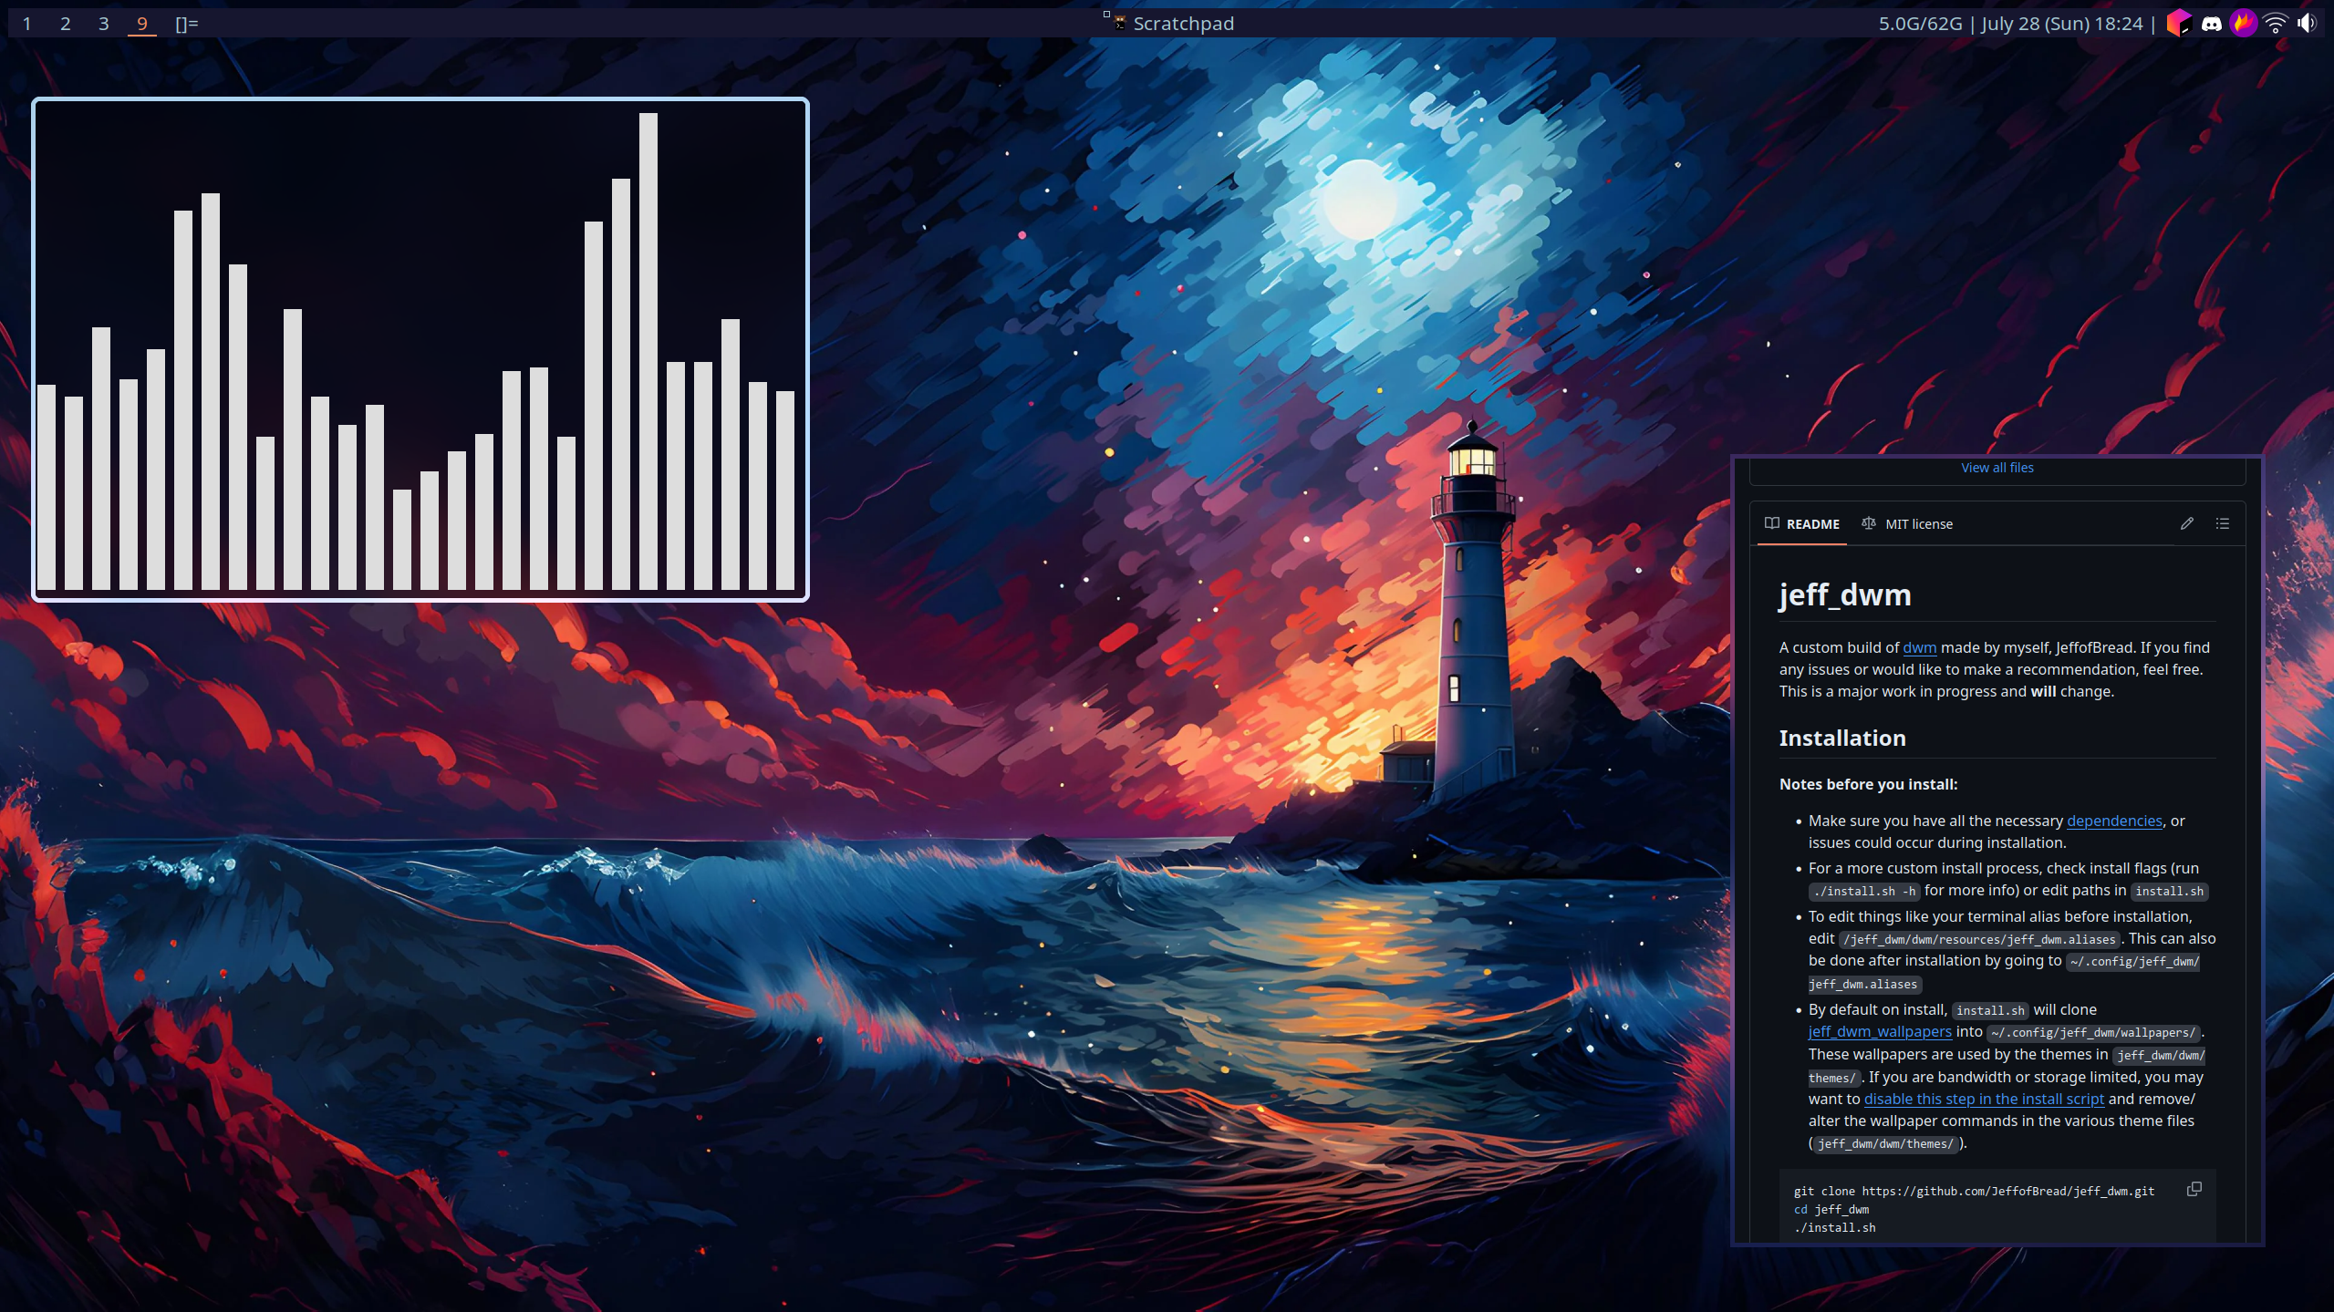Open the volume speaker tray icon
Viewport: 2334px width, 1312px height.
2307,24
